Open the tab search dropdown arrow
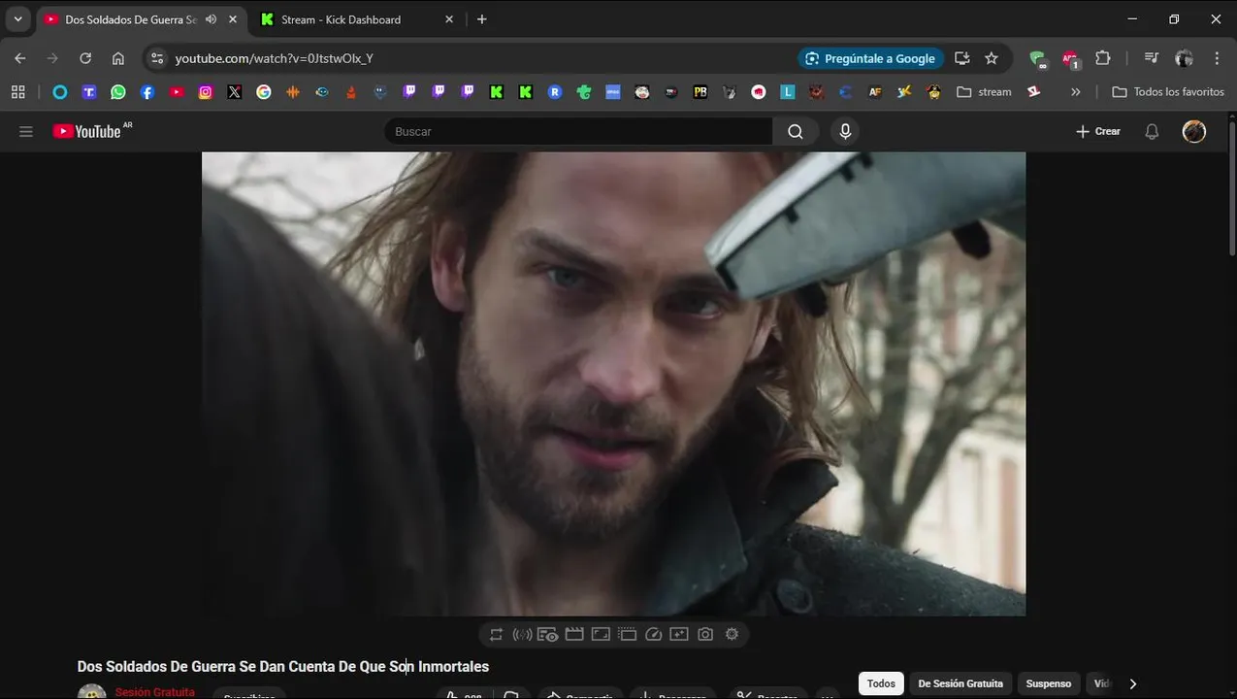The image size is (1237, 699). pyautogui.click(x=17, y=19)
